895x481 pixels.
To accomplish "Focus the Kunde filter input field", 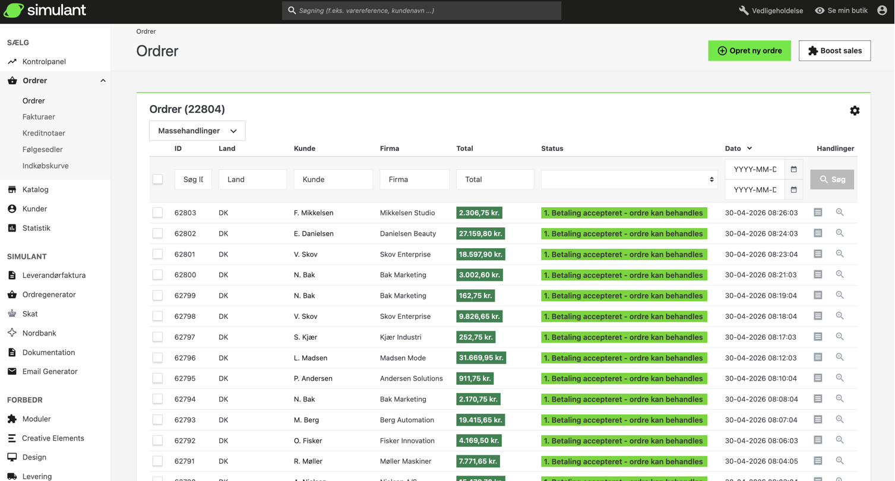I will [x=333, y=179].
